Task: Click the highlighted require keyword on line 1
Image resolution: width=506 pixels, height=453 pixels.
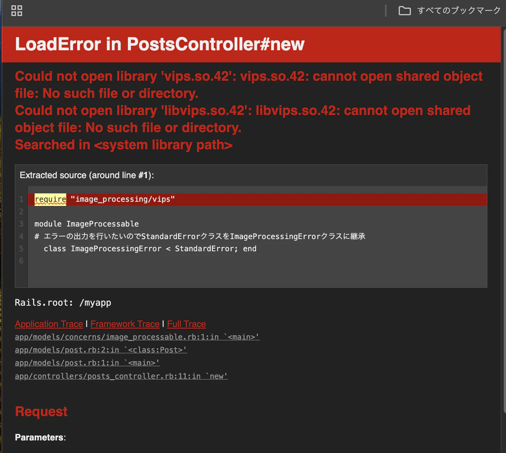Action: 50,199
